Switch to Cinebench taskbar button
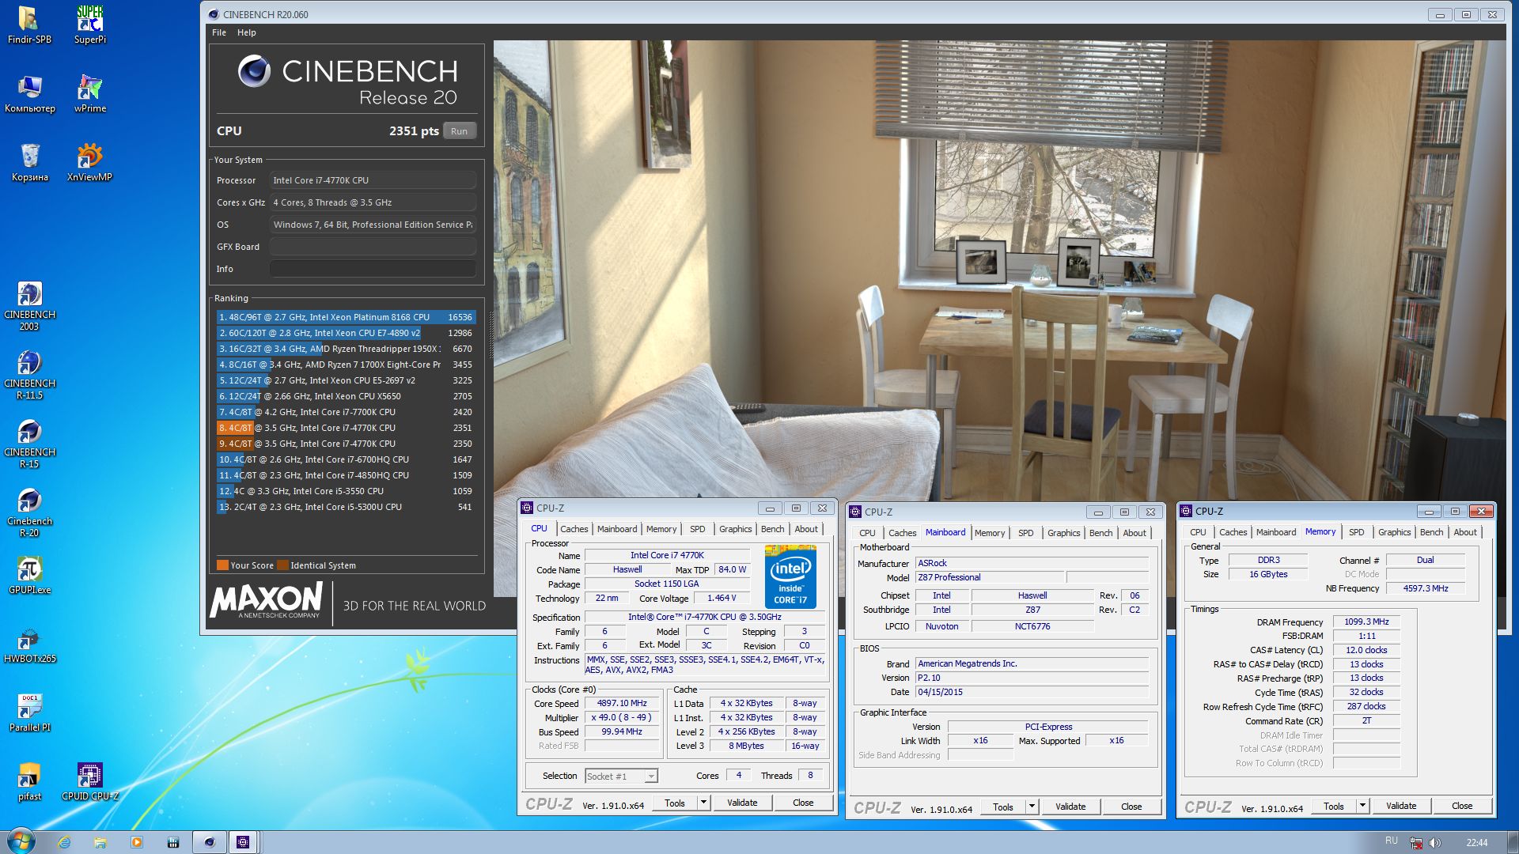This screenshot has width=1519, height=854. [209, 842]
